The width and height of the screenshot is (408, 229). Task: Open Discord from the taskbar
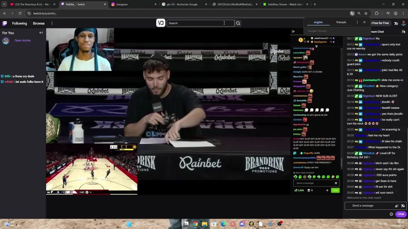[x=242, y=224]
